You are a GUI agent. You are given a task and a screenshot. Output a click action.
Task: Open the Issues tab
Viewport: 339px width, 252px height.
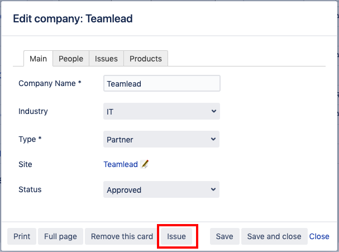click(x=106, y=59)
